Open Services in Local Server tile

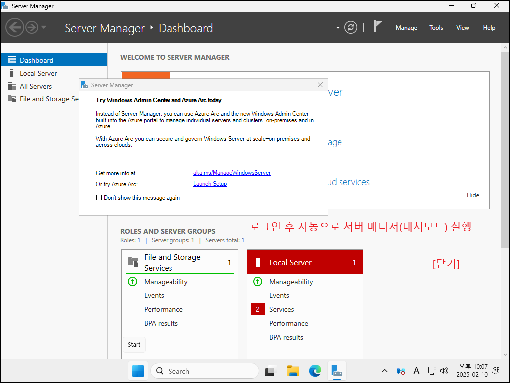[x=282, y=309]
